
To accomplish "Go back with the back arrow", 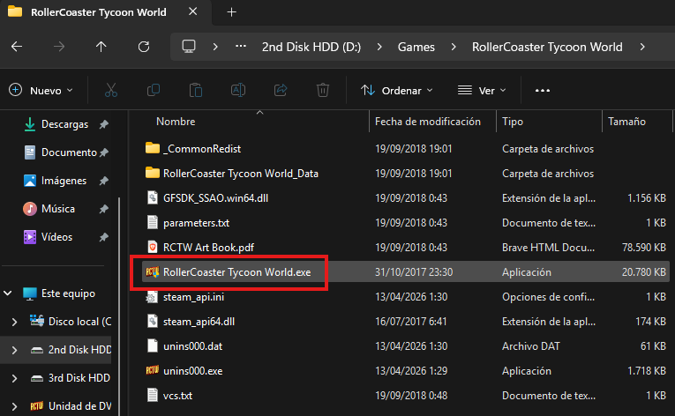I will coord(17,47).
